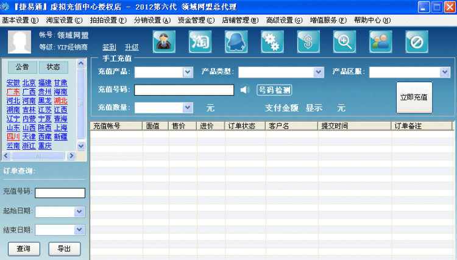This screenshot has height=260, width=457.
Task: Click the 新疆 province link
Action: [60, 136]
